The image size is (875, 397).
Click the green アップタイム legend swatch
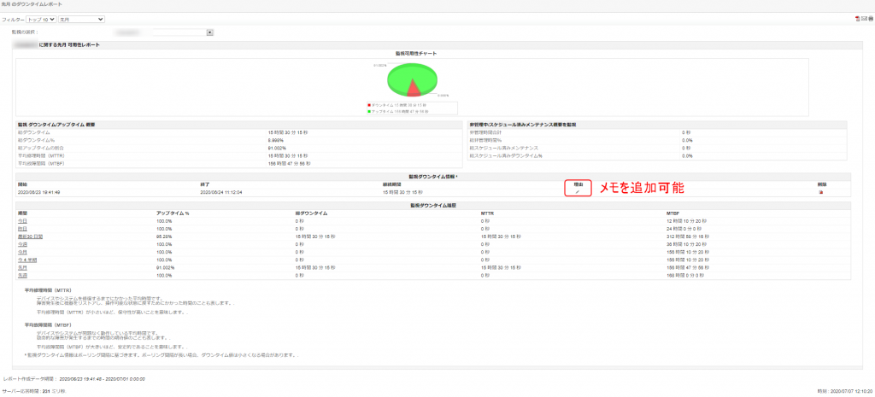pyautogui.click(x=369, y=111)
